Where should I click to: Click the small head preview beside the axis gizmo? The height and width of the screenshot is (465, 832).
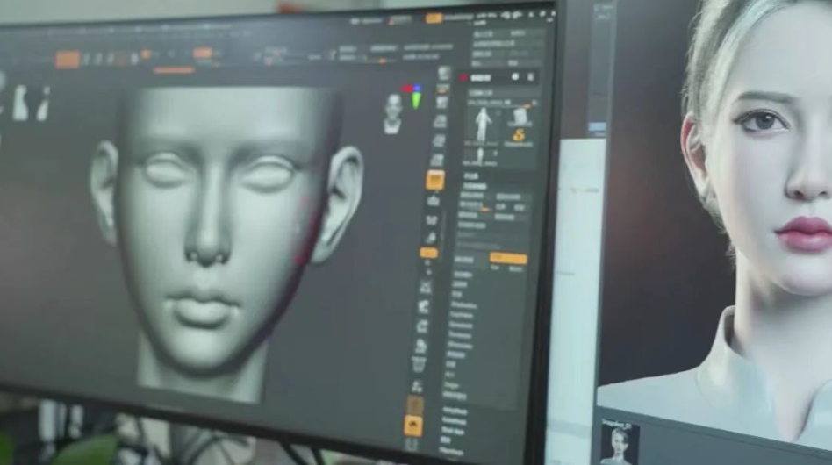pyautogui.click(x=393, y=113)
